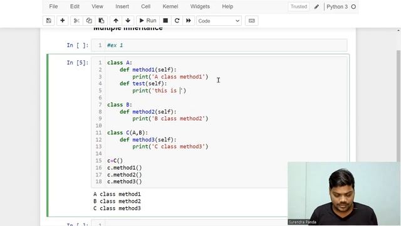
Task: Insert a cell below with the plus icon
Action: coord(63,21)
